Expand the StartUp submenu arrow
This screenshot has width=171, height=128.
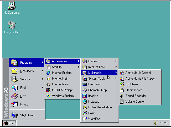point(79,67)
